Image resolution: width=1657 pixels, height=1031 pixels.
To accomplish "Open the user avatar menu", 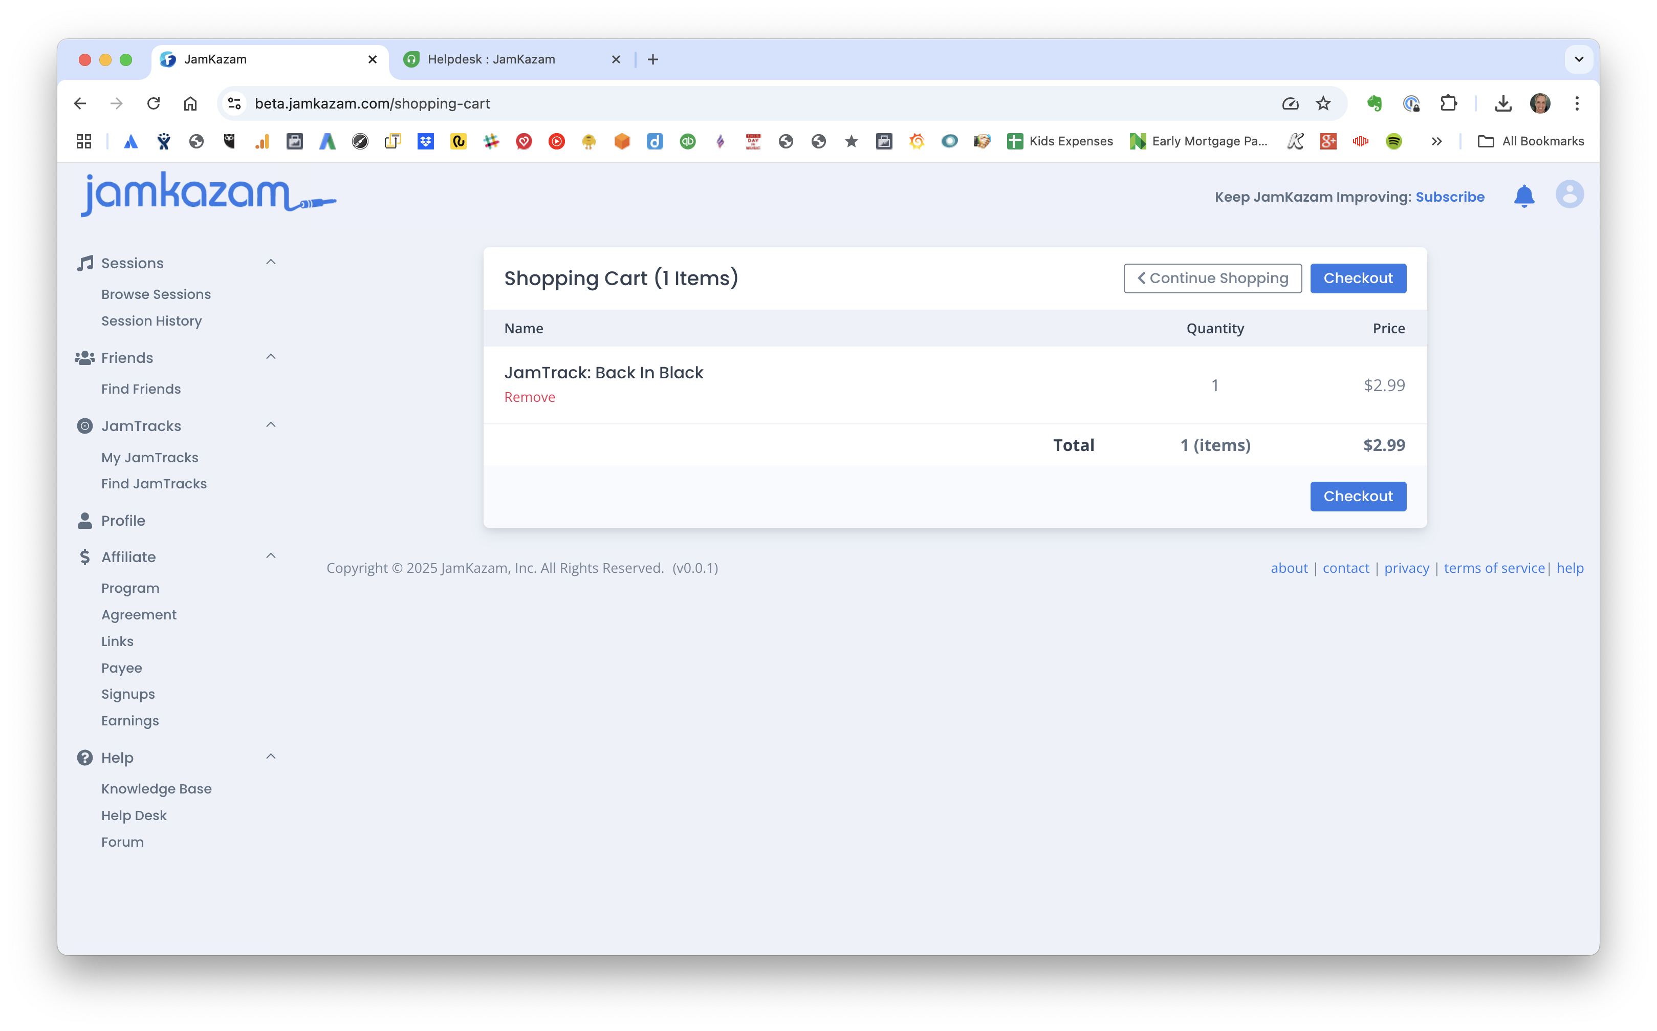I will tap(1568, 195).
